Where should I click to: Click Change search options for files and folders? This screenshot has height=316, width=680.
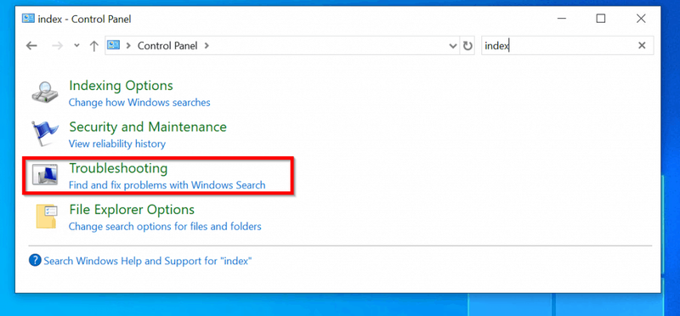[x=165, y=226]
